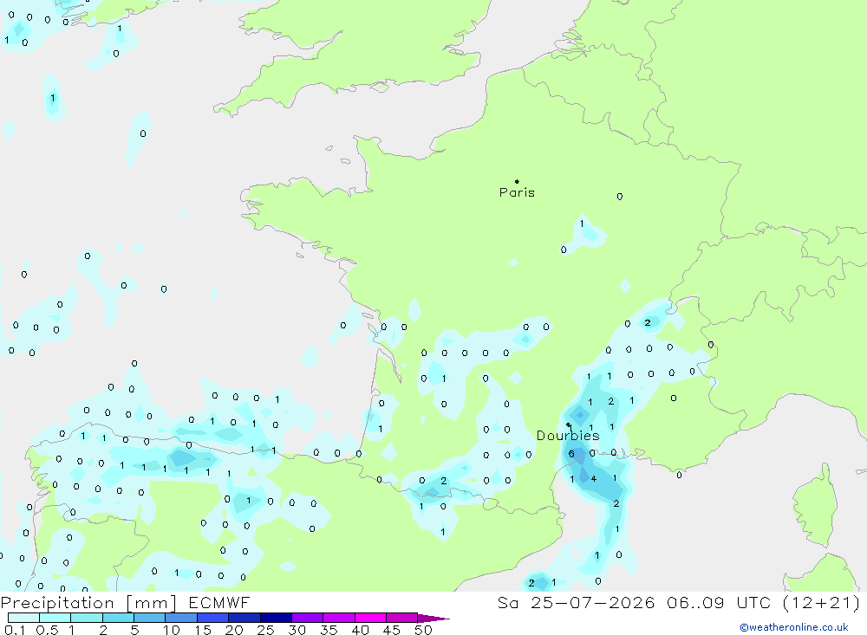Click the legend value 25
The width and height of the screenshot is (867, 635).
click(x=266, y=630)
